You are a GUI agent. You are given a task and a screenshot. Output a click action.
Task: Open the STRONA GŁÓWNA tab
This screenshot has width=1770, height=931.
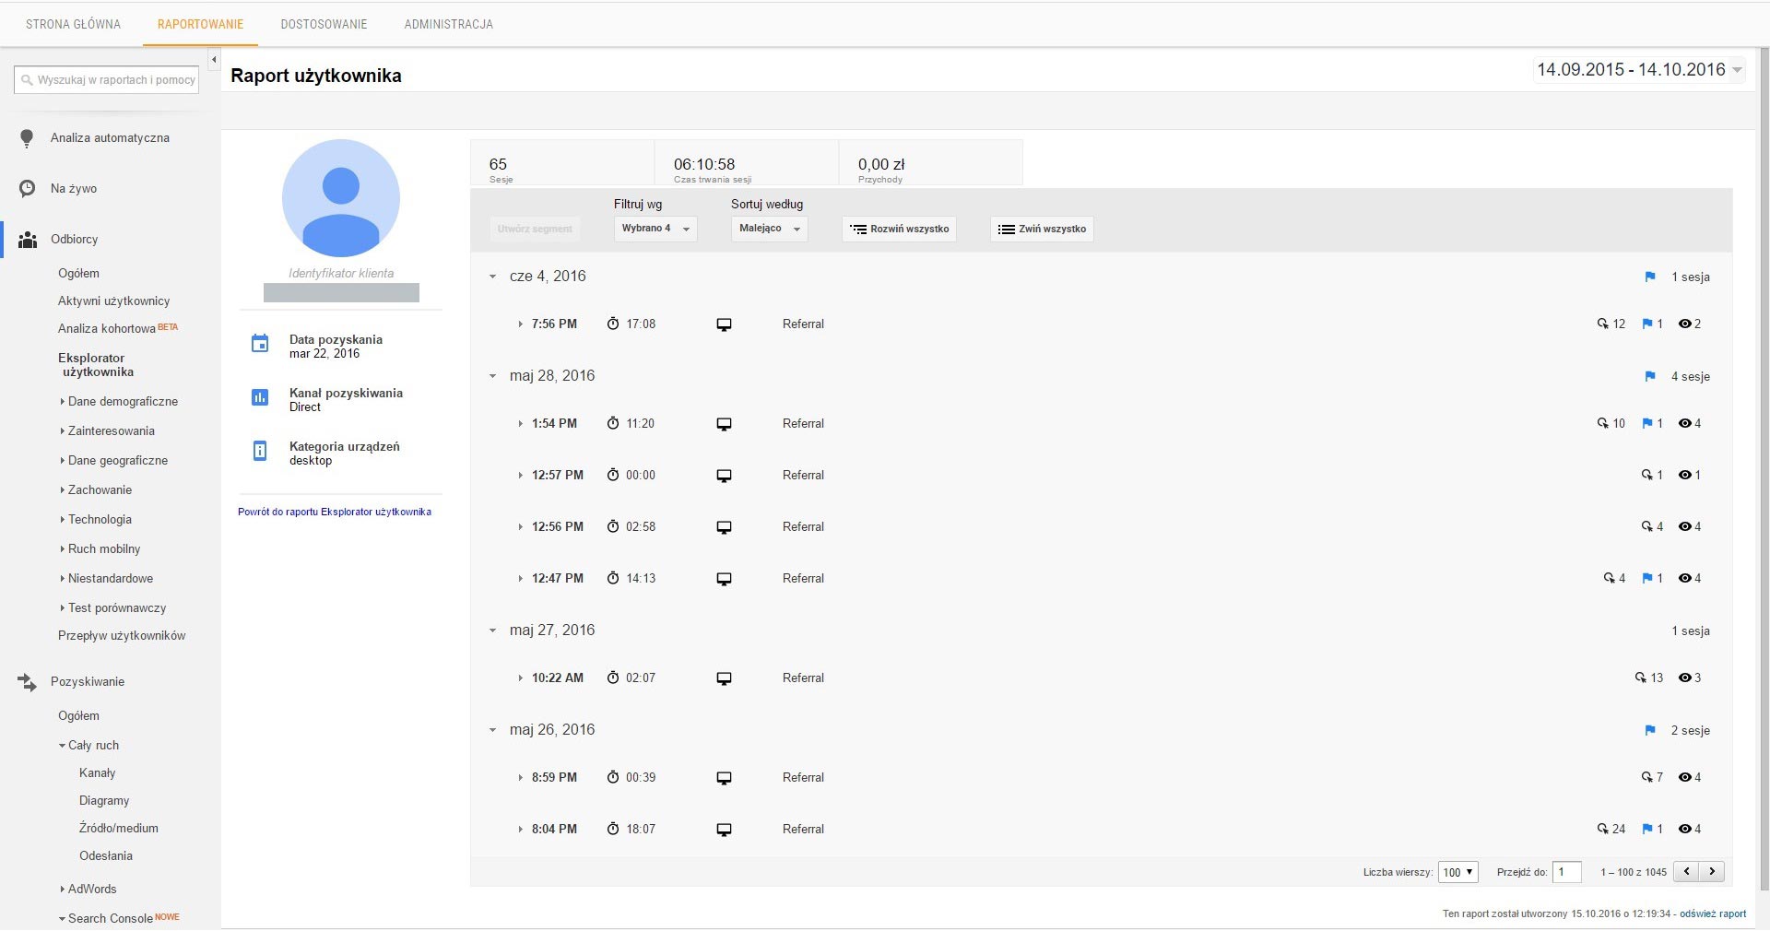coord(73,24)
